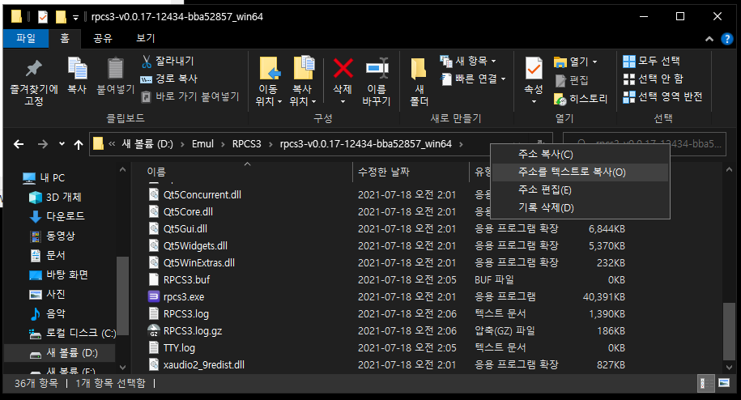
Task: Select 내 PC in navigation pane
Action: 44,178
